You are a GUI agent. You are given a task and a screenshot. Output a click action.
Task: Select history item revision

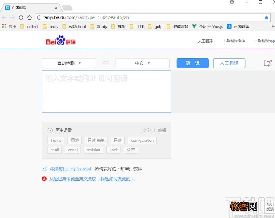(x=93, y=150)
